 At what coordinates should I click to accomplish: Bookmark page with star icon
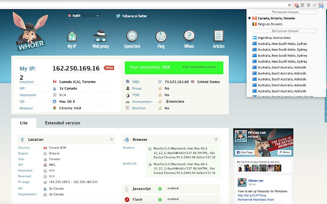[289, 5]
